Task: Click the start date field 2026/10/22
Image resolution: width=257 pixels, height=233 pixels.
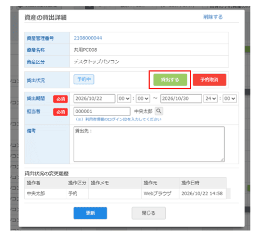Action: [94, 99]
